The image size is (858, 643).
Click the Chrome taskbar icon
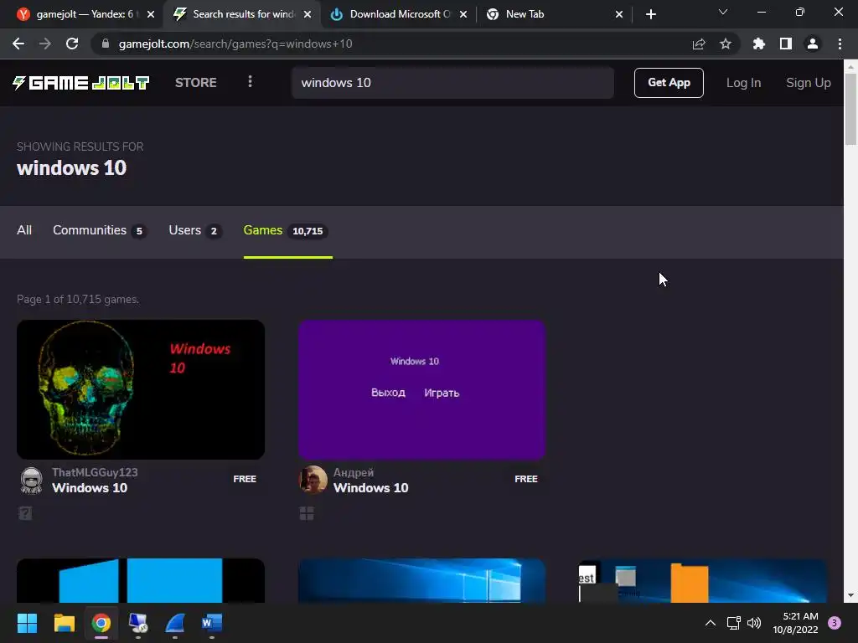[101, 623]
